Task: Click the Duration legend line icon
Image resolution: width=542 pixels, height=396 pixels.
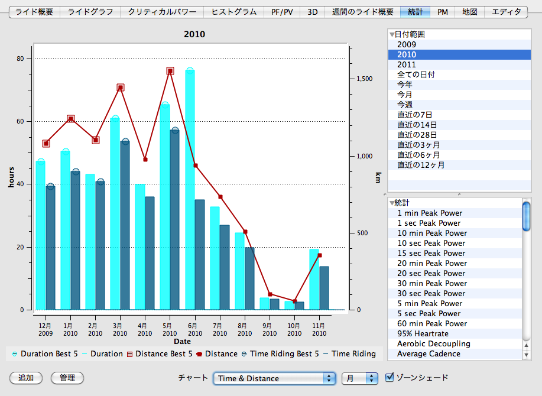Action: [x=85, y=354]
